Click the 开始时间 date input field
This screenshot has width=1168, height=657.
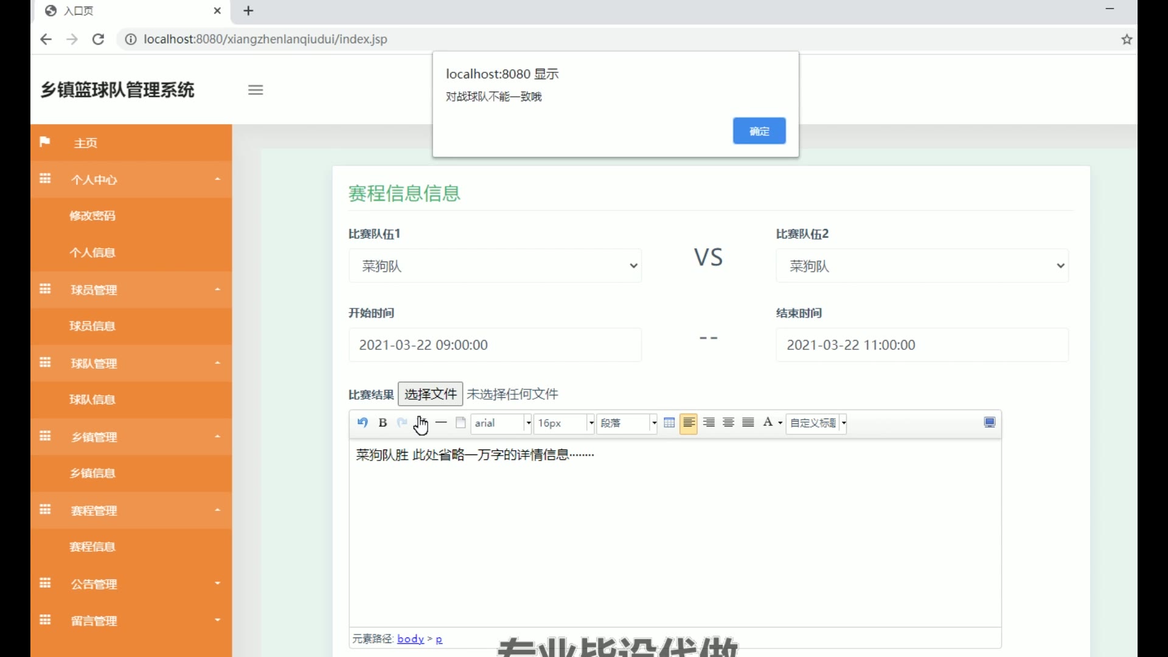coord(495,345)
